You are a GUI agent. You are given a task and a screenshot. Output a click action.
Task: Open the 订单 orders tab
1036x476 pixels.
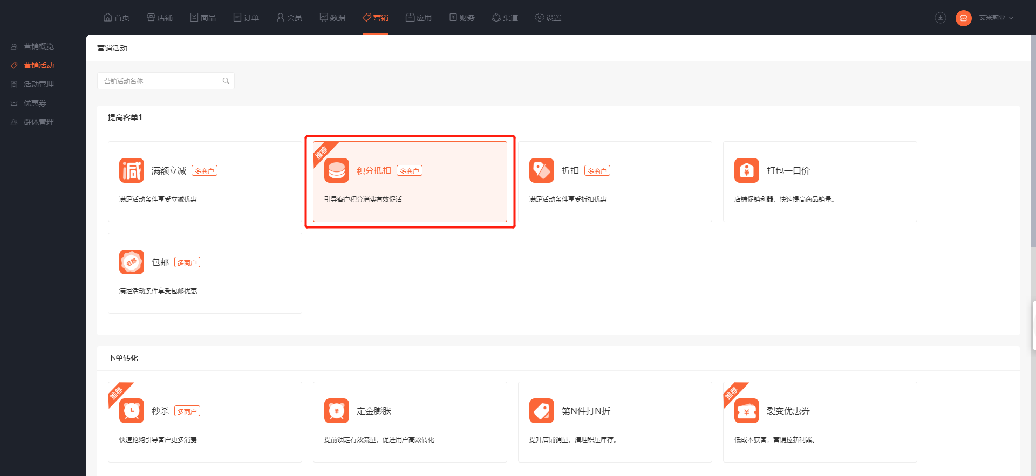click(x=246, y=18)
